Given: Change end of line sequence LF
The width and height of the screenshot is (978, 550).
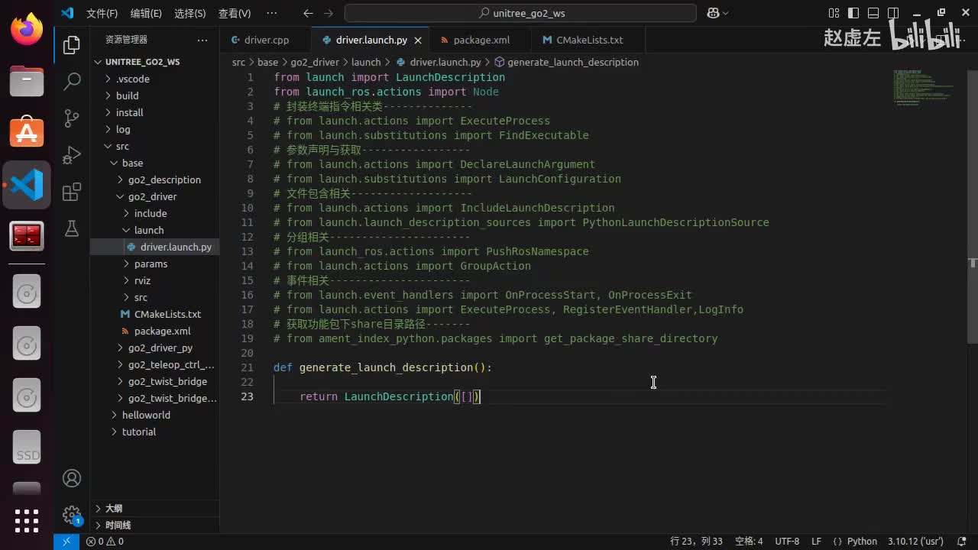Looking at the screenshot, I should (x=816, y=541).
